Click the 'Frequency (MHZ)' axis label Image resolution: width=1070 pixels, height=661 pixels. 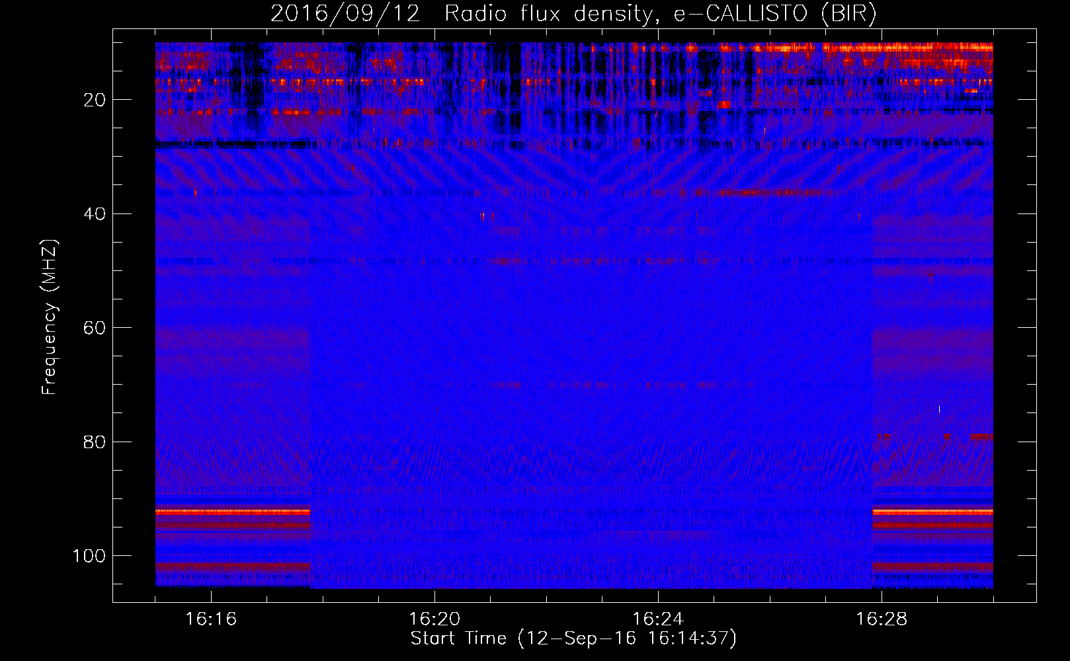(x=50, y=317)
